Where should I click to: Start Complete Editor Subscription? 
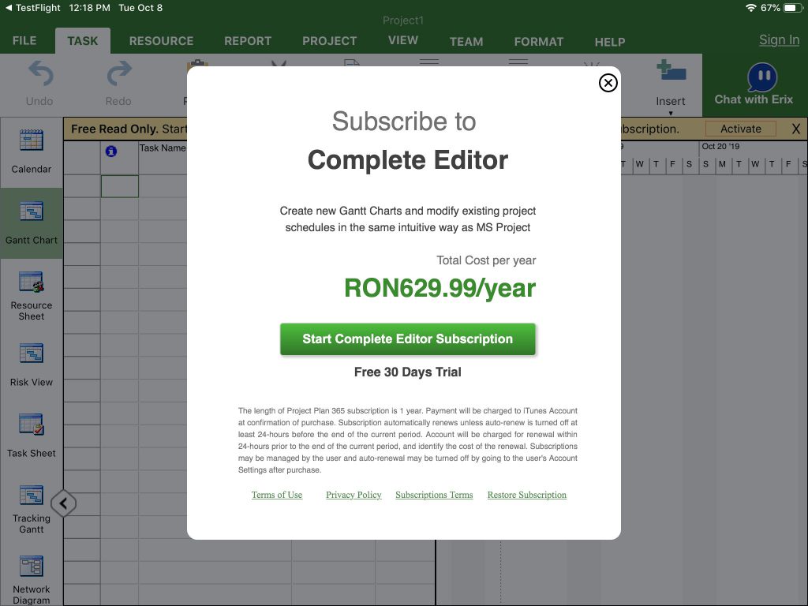pos(407,338)
